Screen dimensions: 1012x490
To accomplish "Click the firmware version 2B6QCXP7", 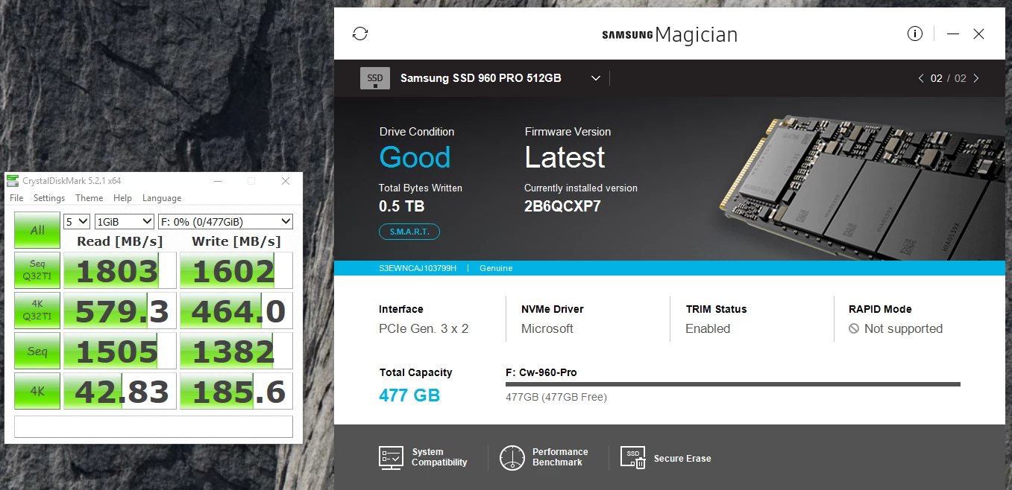I will click(x=562, y=207).
